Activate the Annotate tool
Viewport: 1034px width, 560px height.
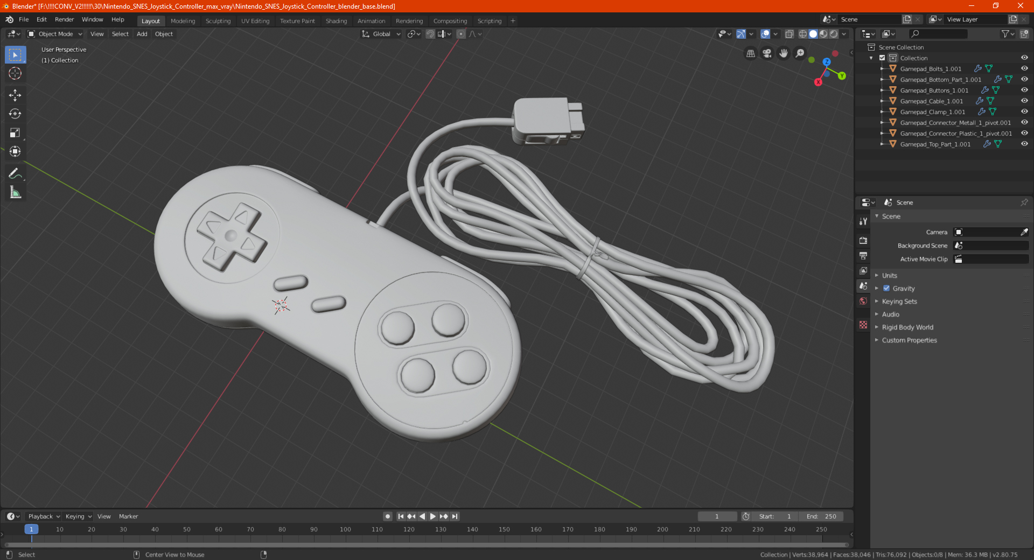click(x=15, y=173)
